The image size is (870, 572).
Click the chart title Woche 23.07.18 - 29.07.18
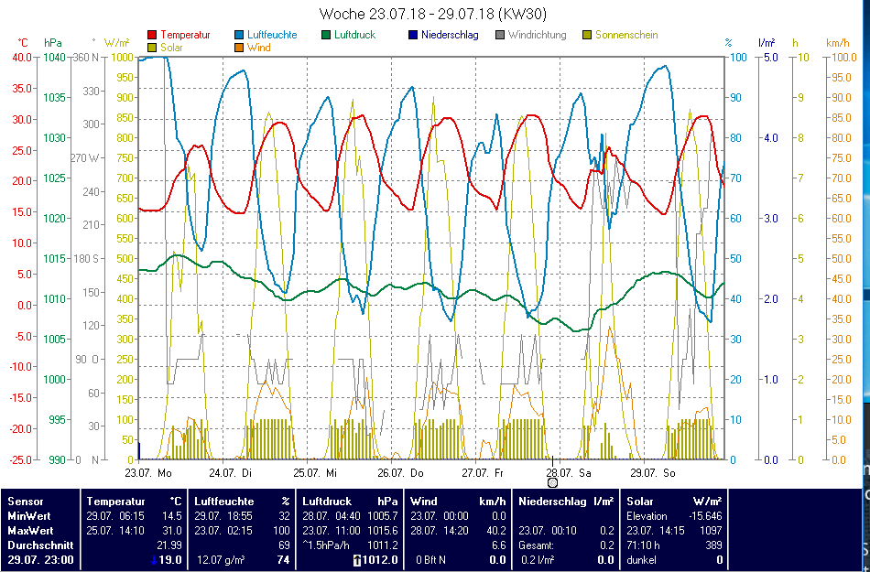(x=433, y=14)
